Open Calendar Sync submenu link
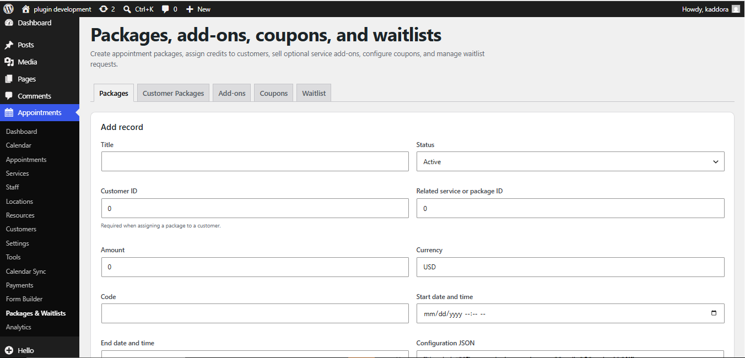This screenshot has width=745, height=358. [x=26, y=272]
